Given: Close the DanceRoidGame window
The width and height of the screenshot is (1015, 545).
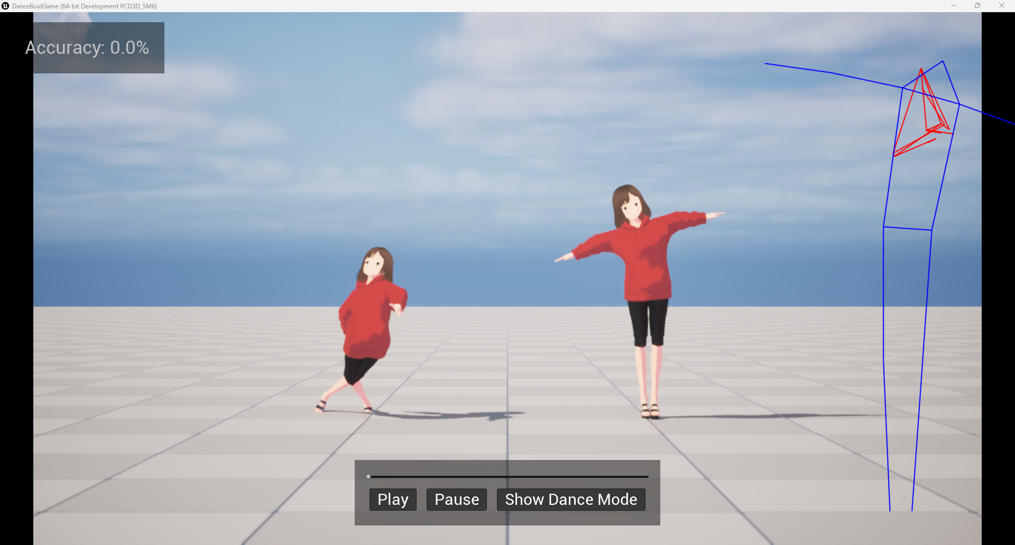Looking at the screenshot, I should tap(1001, 6).
